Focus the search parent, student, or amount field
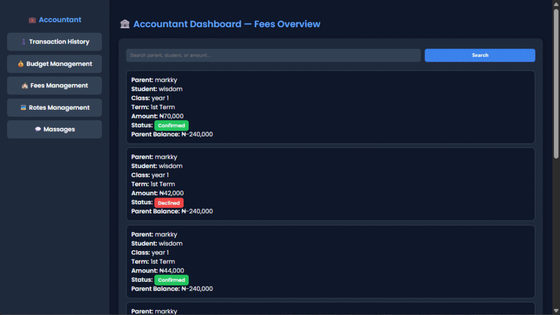 coord(273,55)
